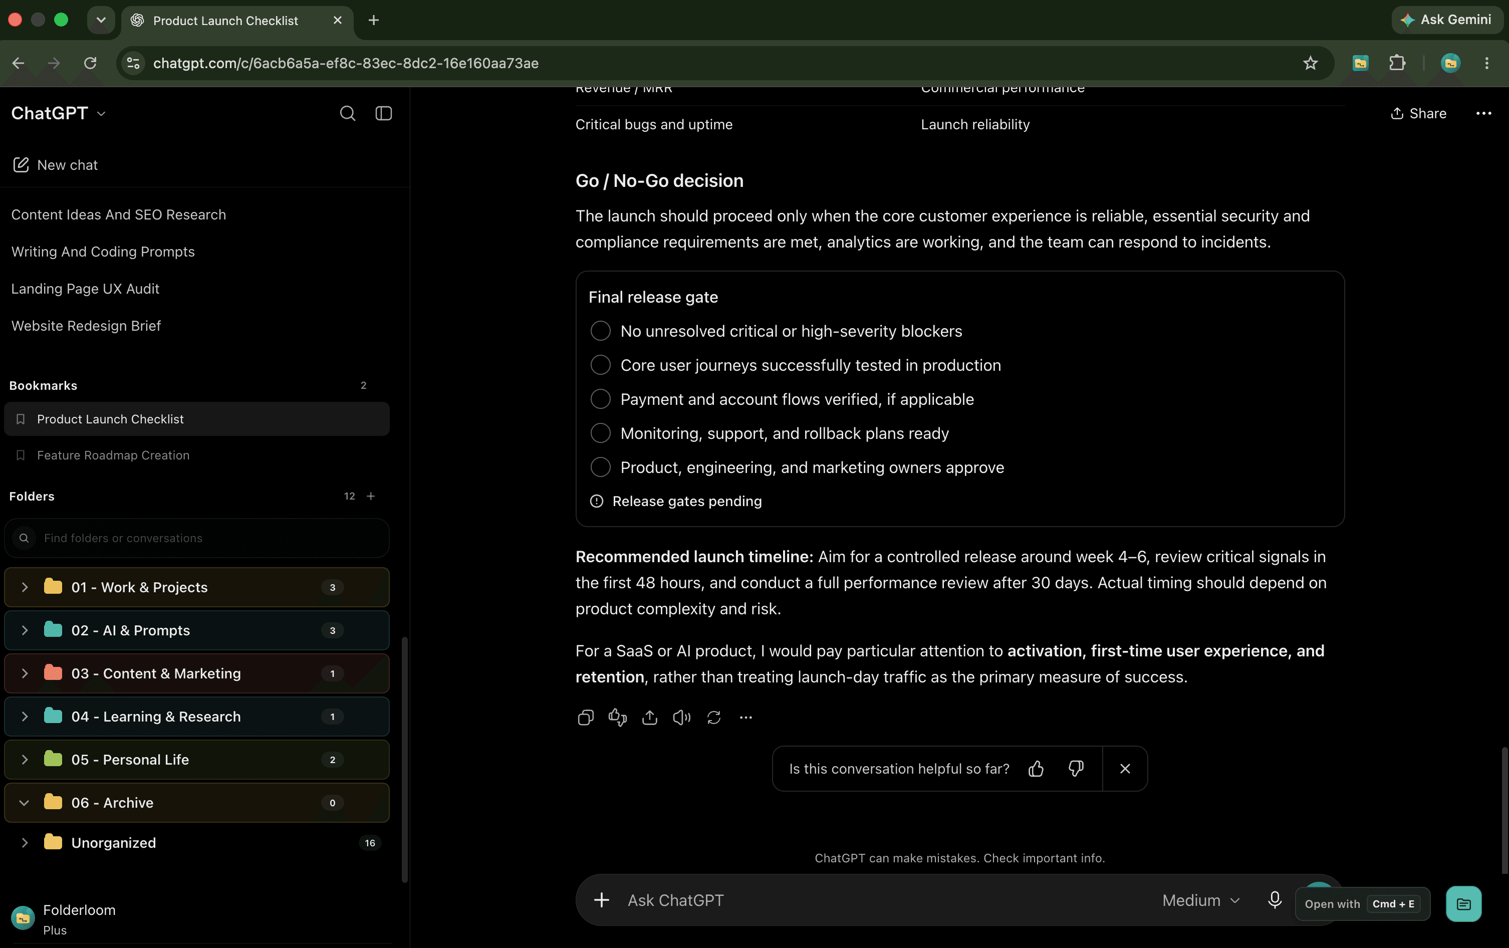Bookmark this page with star icon

[1310, 63]
